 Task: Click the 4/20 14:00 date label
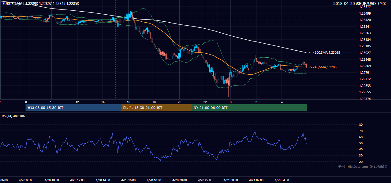coord(103,180)
